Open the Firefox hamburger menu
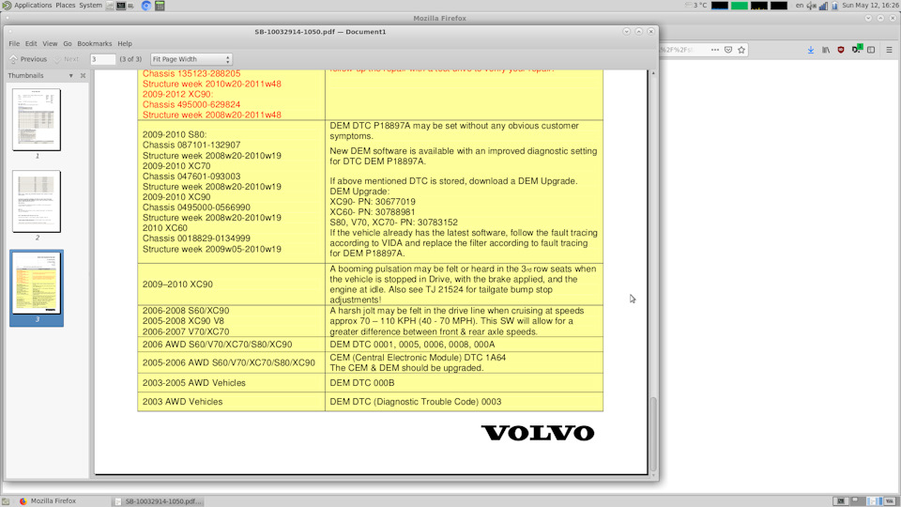This screenshot has height=507, width=901. pos(889,50)
